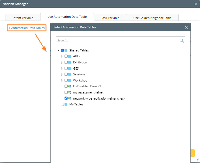Tick the My Tables checkbox
Screen dimensions: 200x163
[x=62, y=104]
